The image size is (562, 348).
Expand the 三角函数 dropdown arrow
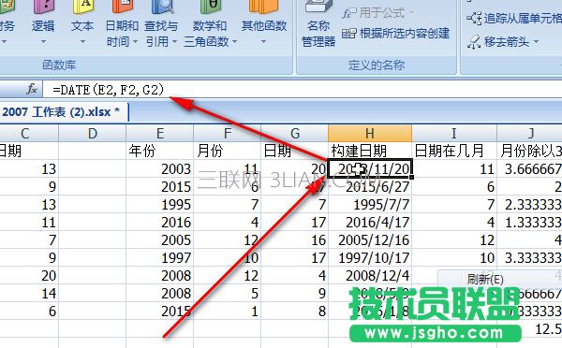click(x=235, y=41)
